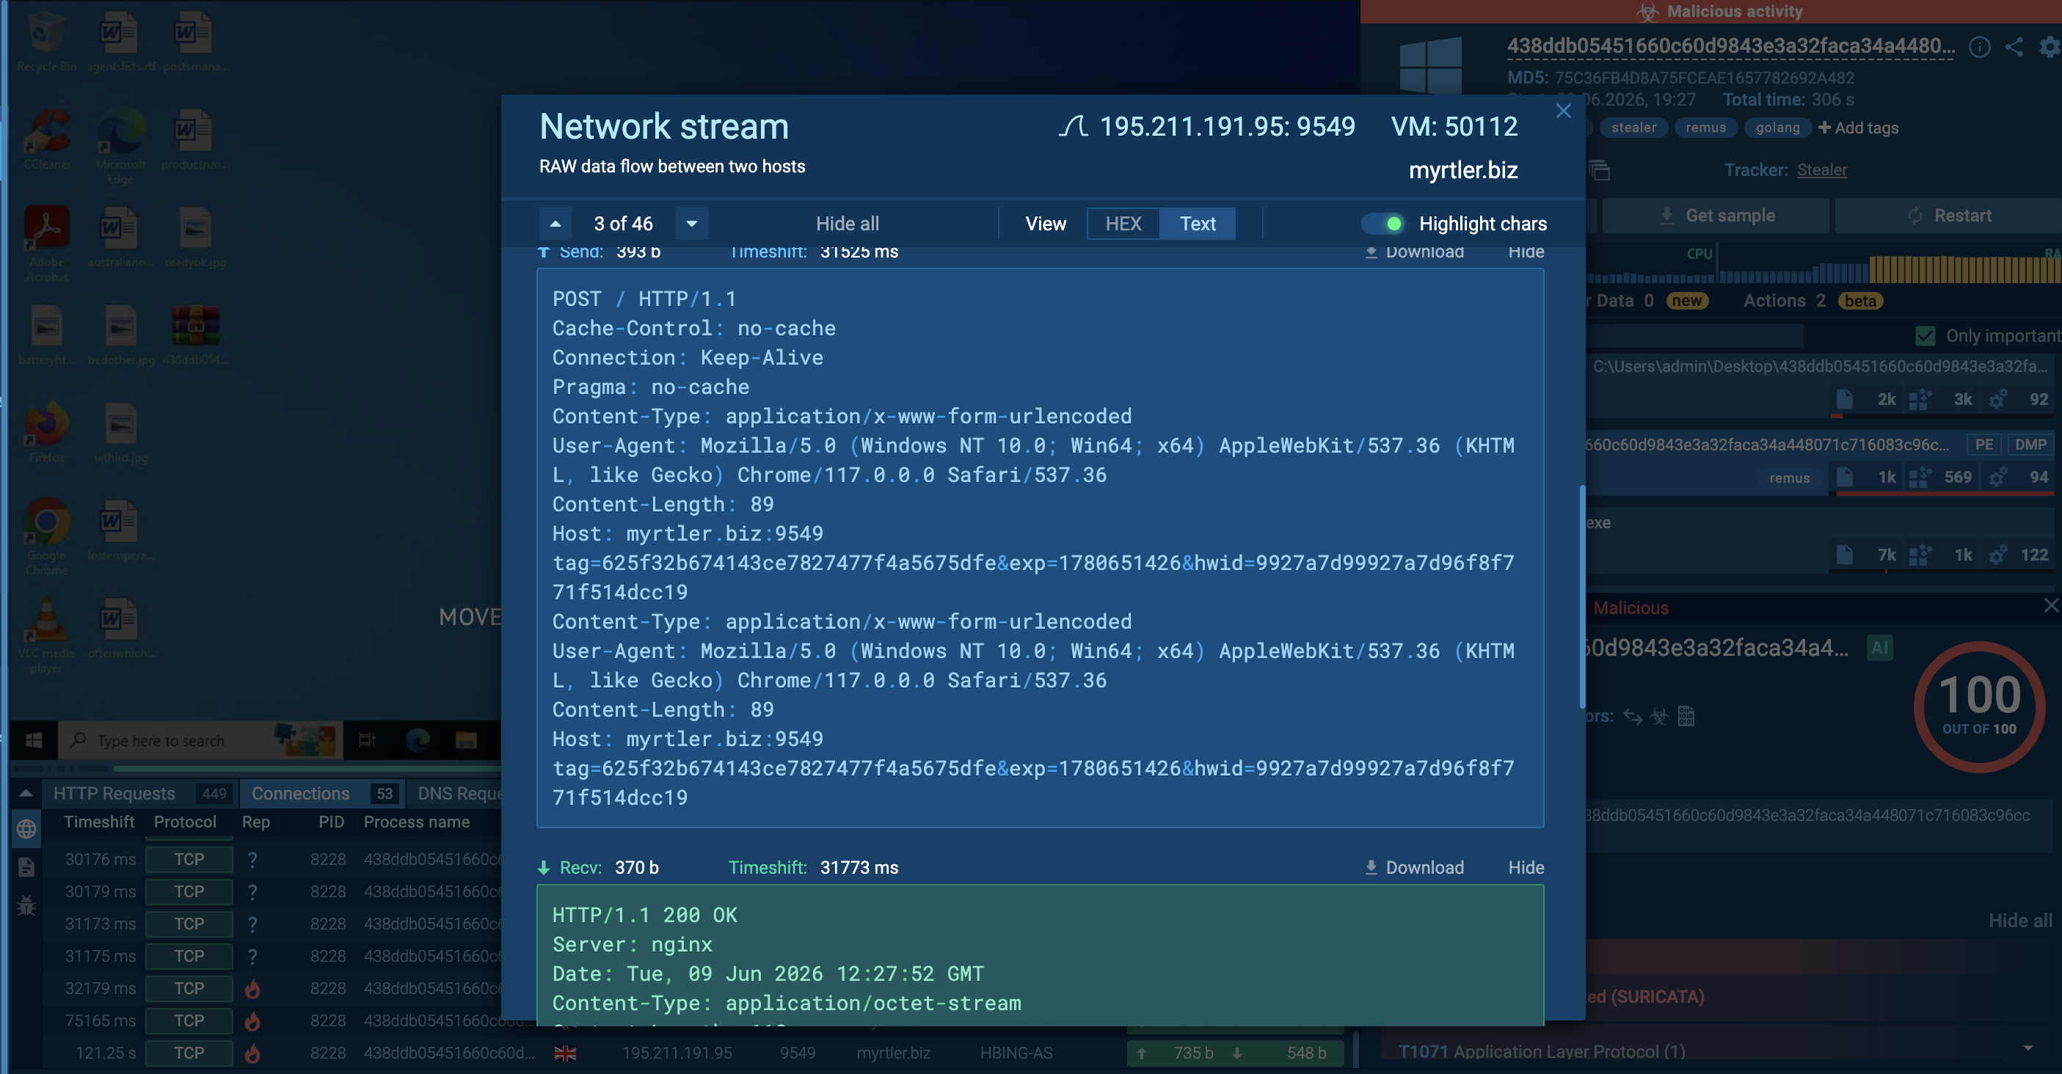The width and height of the screenshot is (2062, 1074).
Task: Click the flame icon in 32179 ms row
Action: [x=252, y=988]
